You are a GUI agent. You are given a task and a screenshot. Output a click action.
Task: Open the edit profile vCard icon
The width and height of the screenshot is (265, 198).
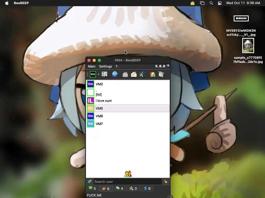pyautogui.click(x=105, y=74)
